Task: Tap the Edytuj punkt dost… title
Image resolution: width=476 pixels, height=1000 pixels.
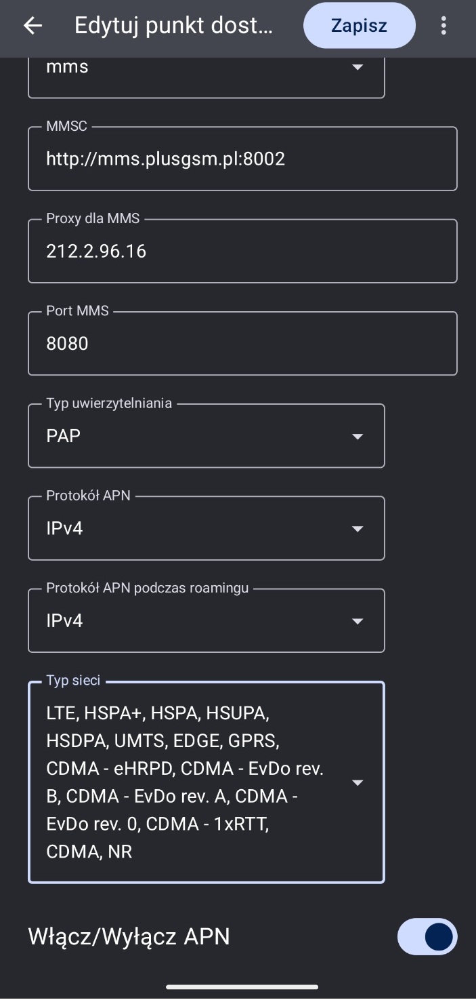Action: [173, 26]
